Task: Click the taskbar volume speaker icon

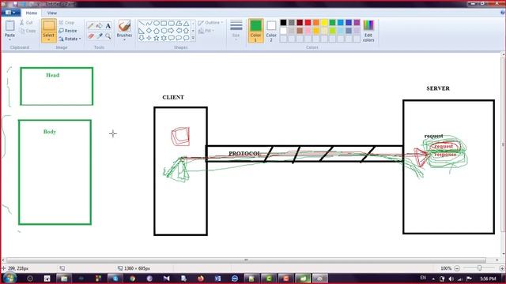Action: tap(451, 278)
